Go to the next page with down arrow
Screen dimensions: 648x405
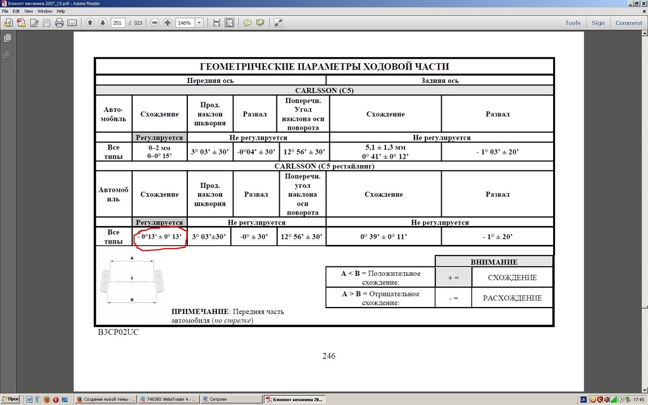(x=103, y=23)
